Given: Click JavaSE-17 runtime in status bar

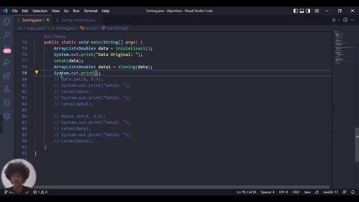Looking at the screenshot, I should 330,192.
